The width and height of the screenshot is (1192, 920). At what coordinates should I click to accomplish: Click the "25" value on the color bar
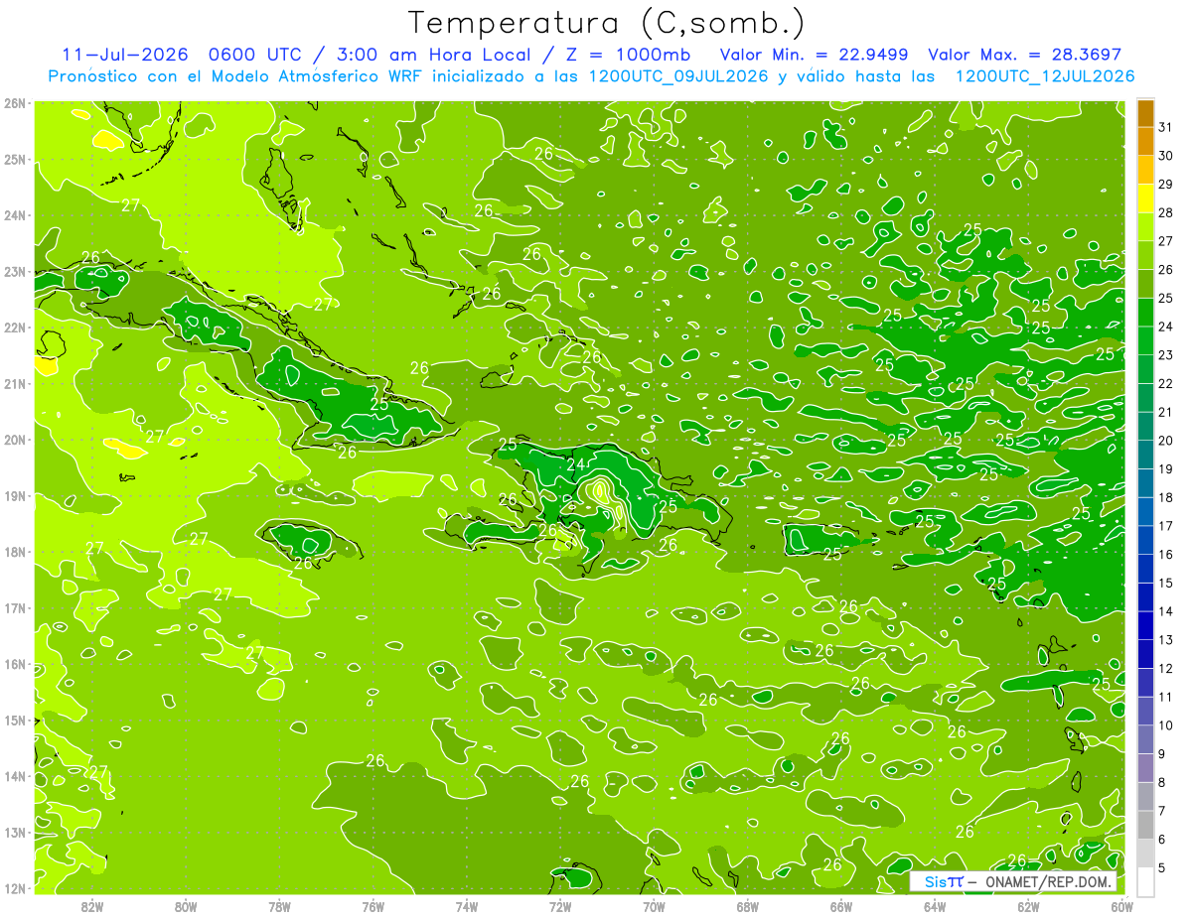(x=1166, y=298)
